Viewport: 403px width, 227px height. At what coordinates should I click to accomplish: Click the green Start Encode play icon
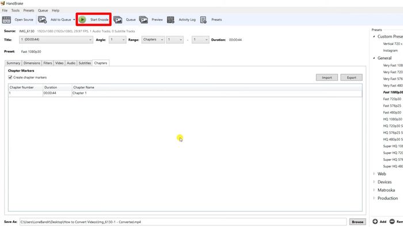point(82,20)
